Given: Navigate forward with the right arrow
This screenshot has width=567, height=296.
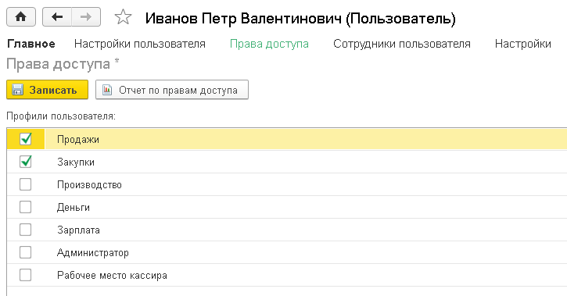Looking at the screenshot, I should click(x=86, y=17).
